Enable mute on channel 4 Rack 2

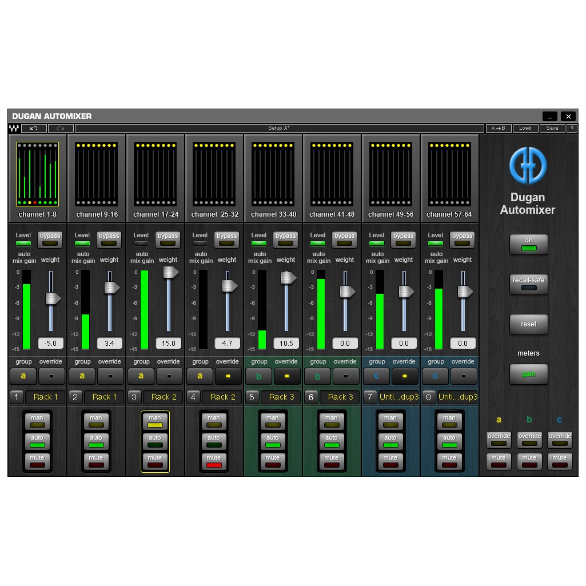(214, 461)
